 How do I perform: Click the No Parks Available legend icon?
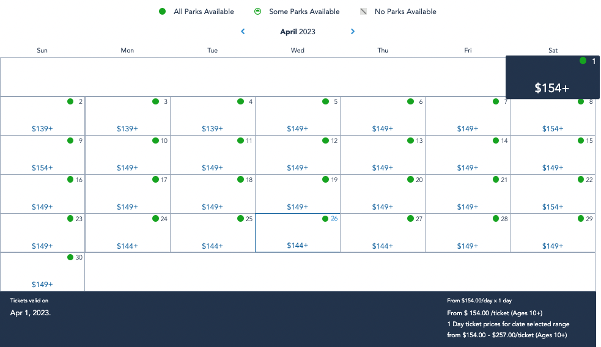(x=363, y=12)
